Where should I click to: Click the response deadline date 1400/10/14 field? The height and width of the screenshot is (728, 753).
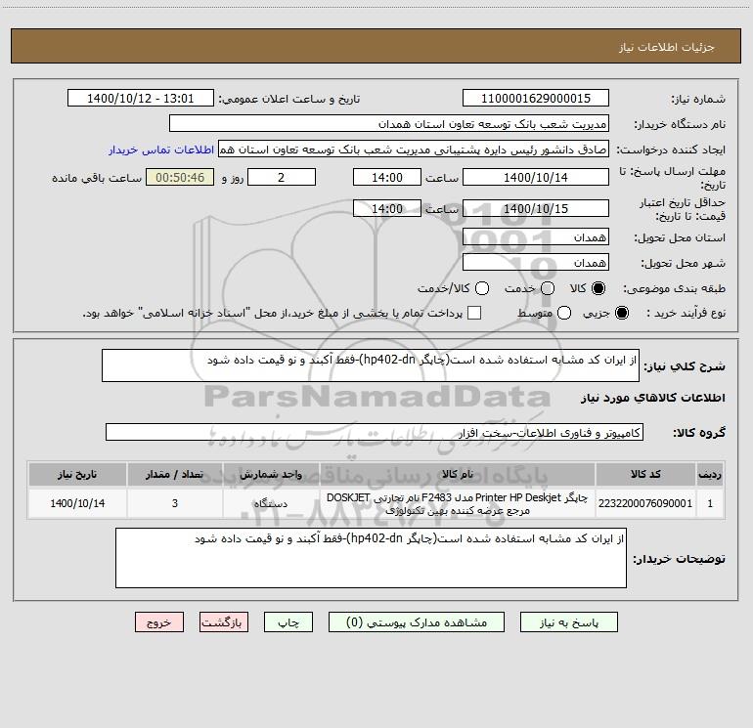[x=536, y=177]
